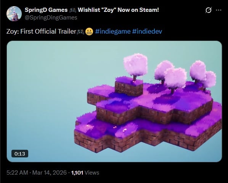Click the grimacing face emoji in tweet
The height and width of the screenshot is (183, 228).
[x=89, y=31]
